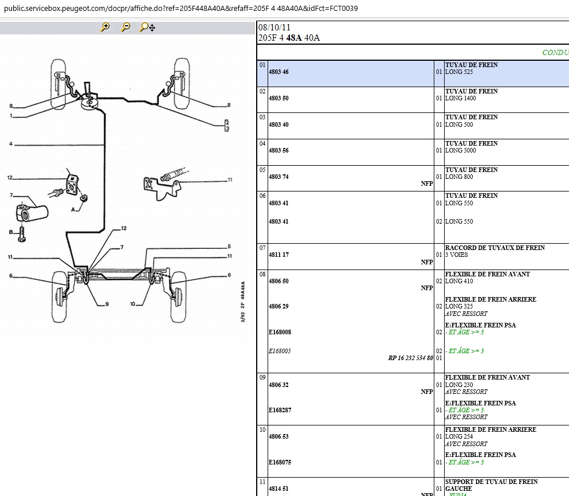Click part reference 4806 50
The image size is (569, 496).
278,282
